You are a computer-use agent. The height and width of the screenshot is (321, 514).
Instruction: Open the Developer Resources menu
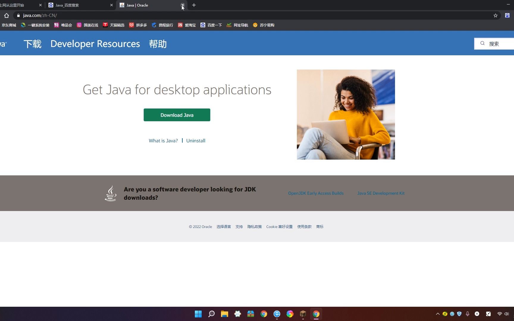point(95,44)
